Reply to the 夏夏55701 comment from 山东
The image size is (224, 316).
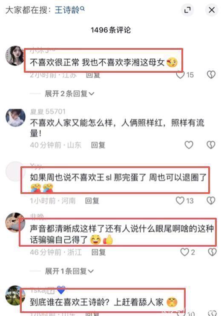pyautogui.click(x=98, y=145)
